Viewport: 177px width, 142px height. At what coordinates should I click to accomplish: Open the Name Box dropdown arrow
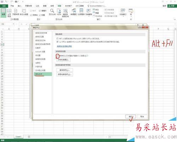(x=13, y=24)
